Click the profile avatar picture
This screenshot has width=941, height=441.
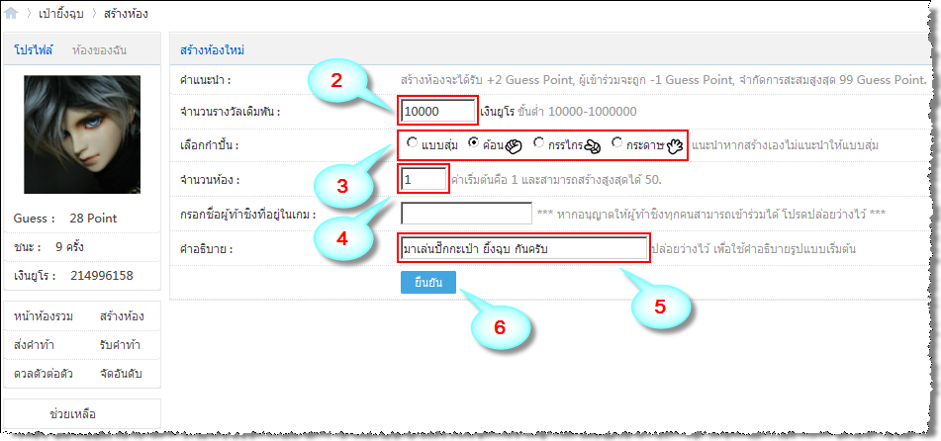pyautogui.click(x=82, y=134)
